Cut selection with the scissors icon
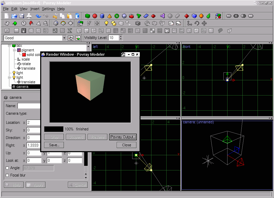The image size is (274, 198). tap(55, 16)
